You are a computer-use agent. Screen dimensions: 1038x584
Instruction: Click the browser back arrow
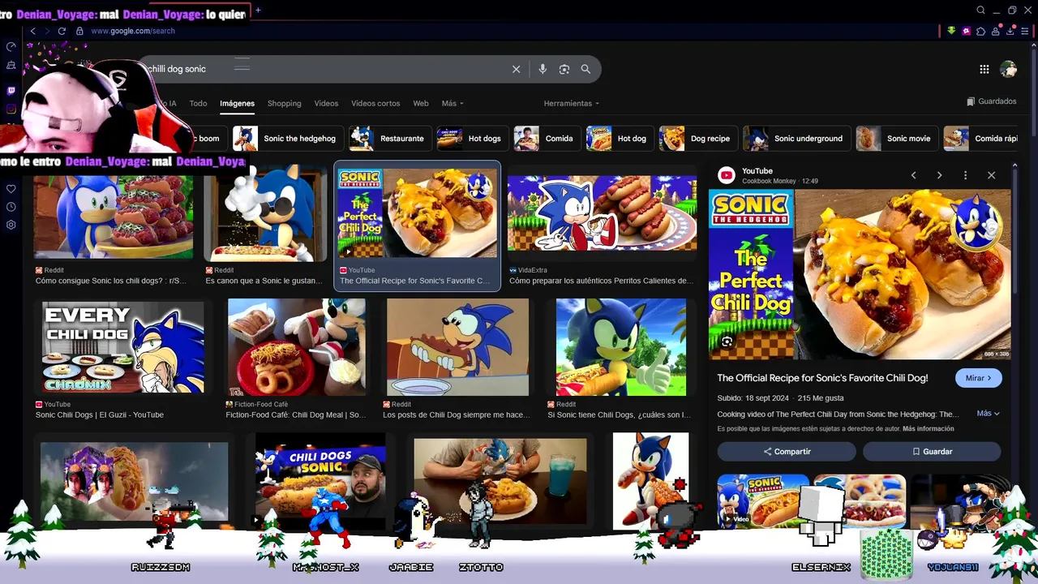(x=32, y=31)
